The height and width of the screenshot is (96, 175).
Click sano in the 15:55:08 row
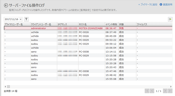pyautogui.click(x=34, y=79)
